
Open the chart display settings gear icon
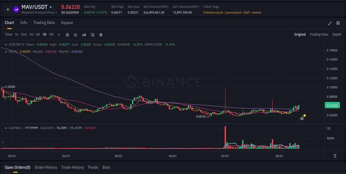coord(101,35)
